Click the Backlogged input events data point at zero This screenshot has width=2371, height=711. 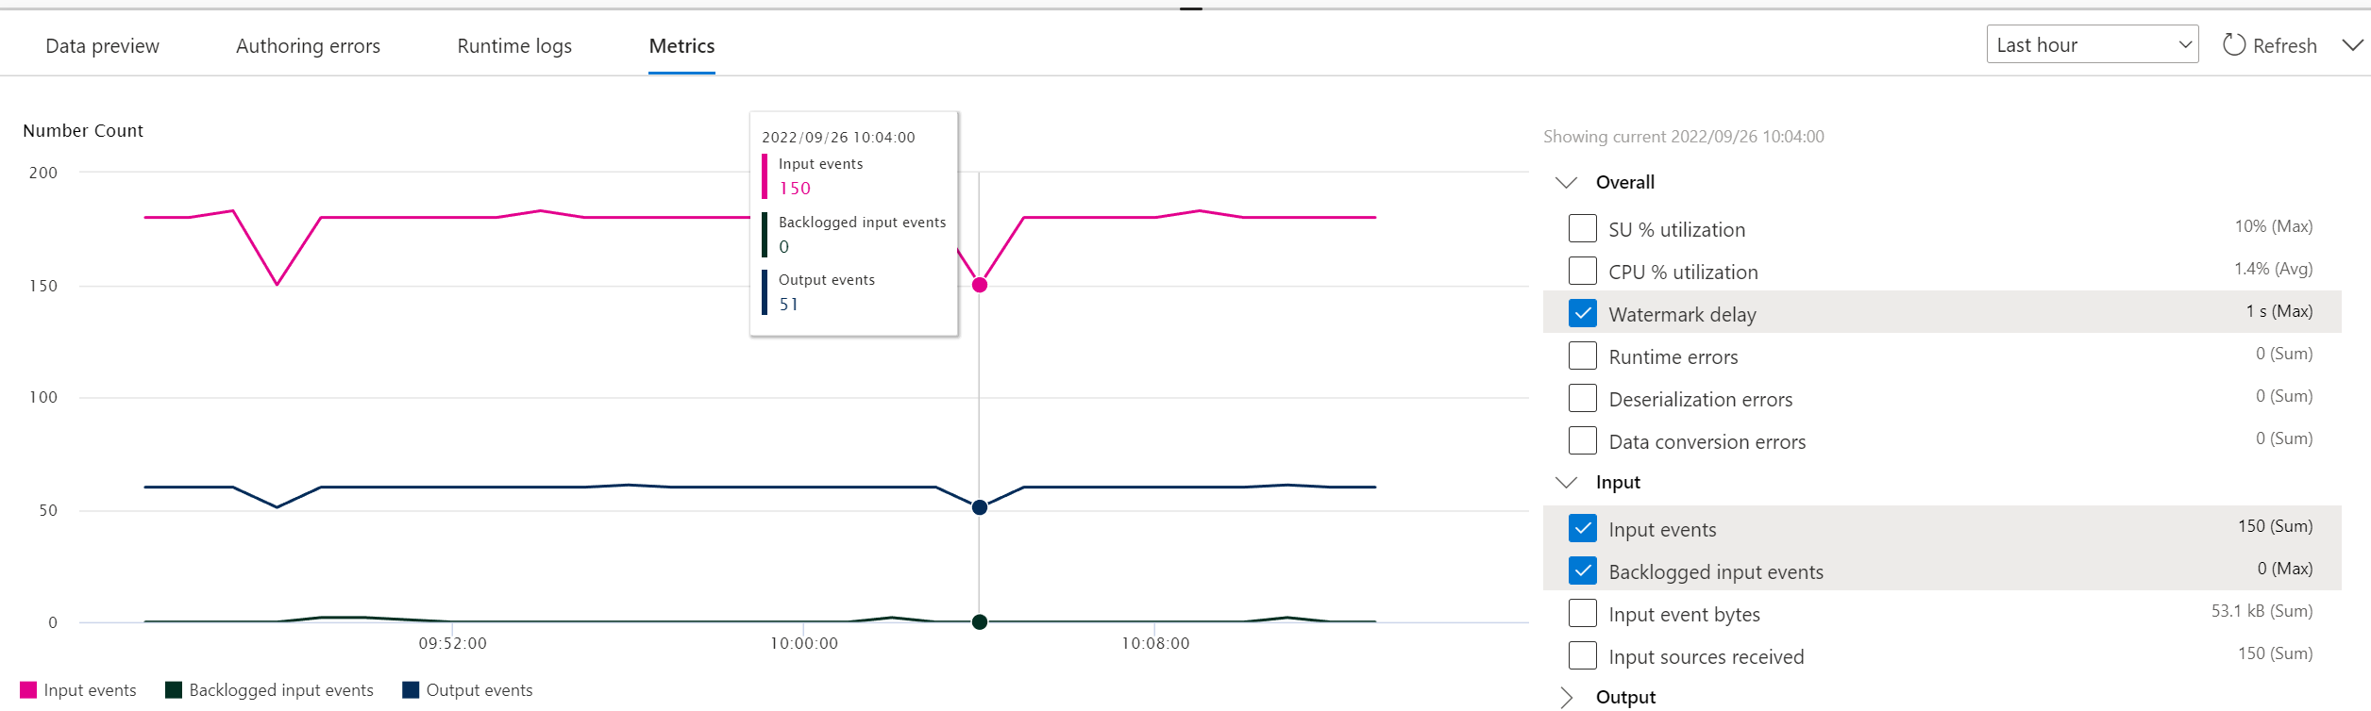coord(980,621)
